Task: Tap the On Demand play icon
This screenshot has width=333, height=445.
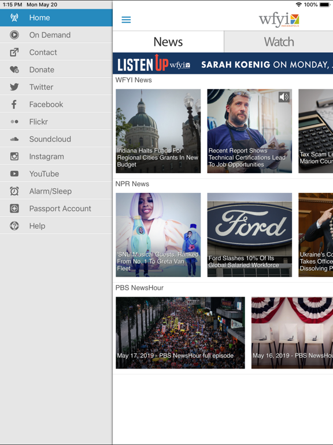Action: click(x=14, y=35)
